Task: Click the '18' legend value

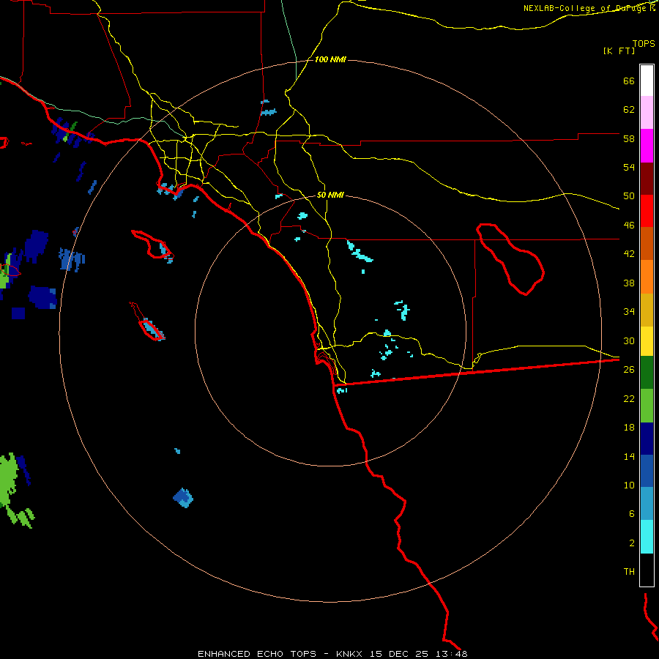Action: pyautogui.click(x=629, y=428)
